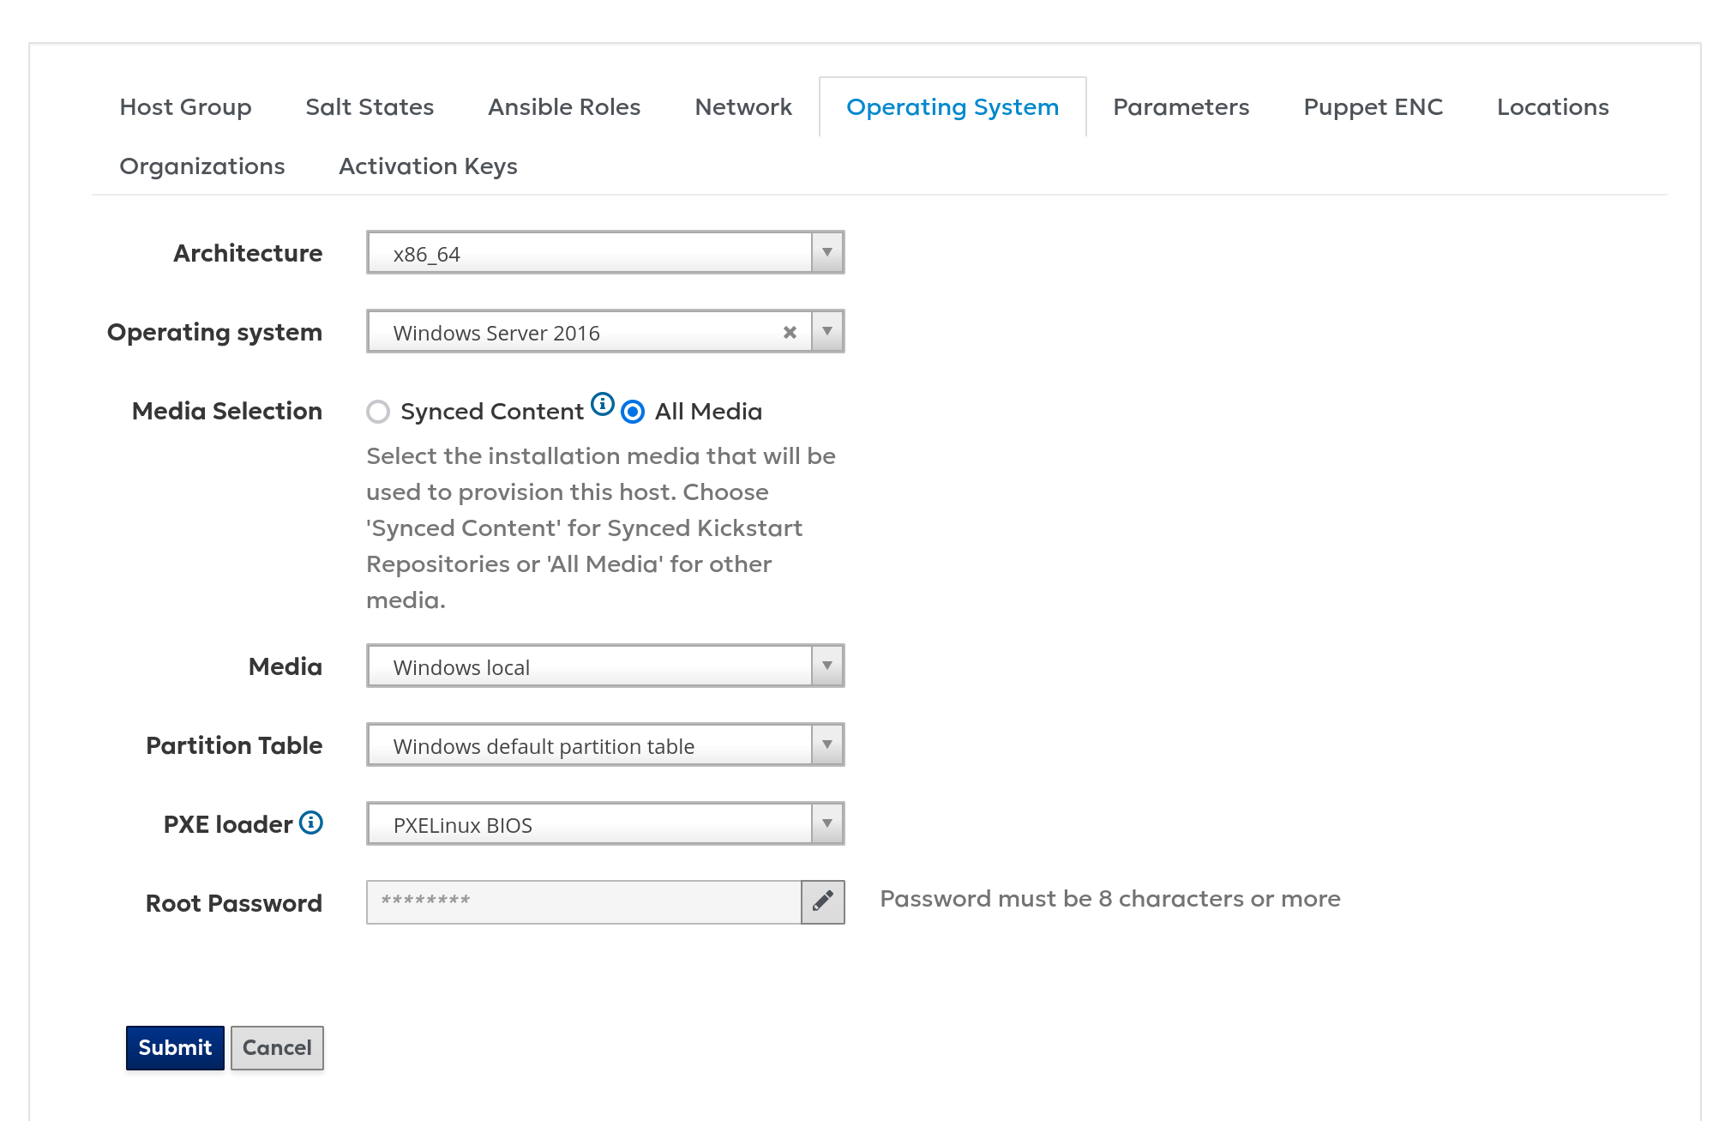Open the Operating System tab
The width and height of the screenshot is (1731, 1121).
pos(953,105)
